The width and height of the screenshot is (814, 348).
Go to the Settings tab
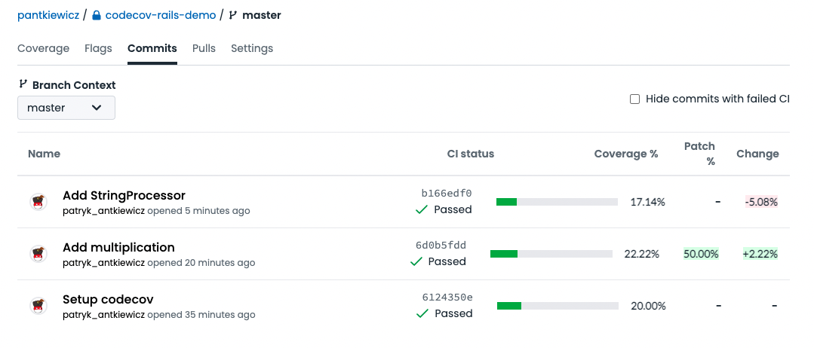[252, 48]
